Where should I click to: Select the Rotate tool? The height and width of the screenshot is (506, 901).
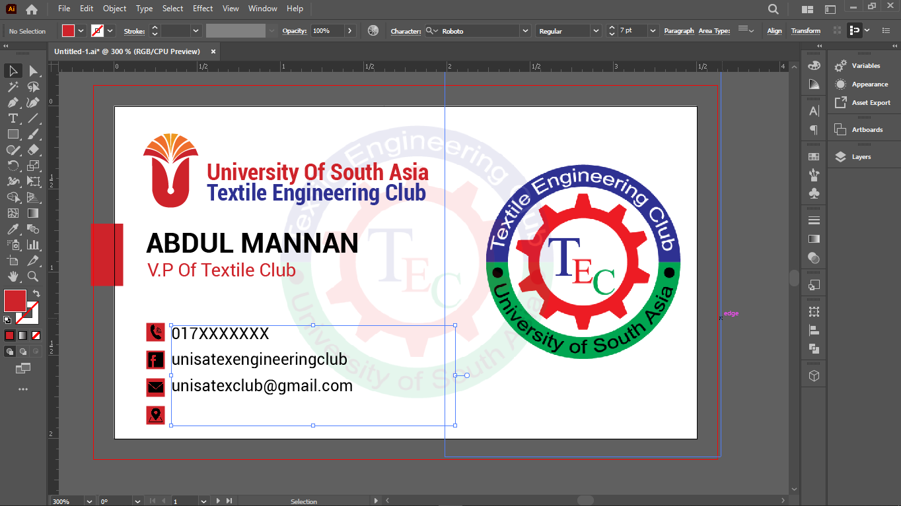13,166
